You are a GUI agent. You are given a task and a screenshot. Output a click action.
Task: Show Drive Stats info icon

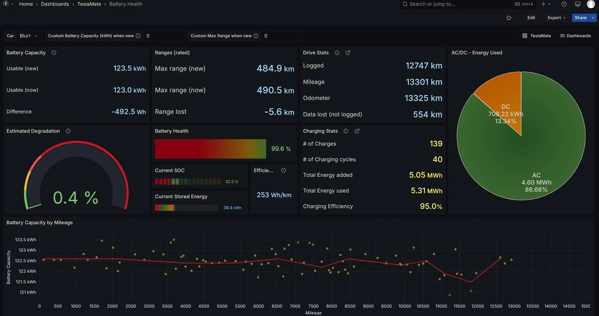[337, 53]
